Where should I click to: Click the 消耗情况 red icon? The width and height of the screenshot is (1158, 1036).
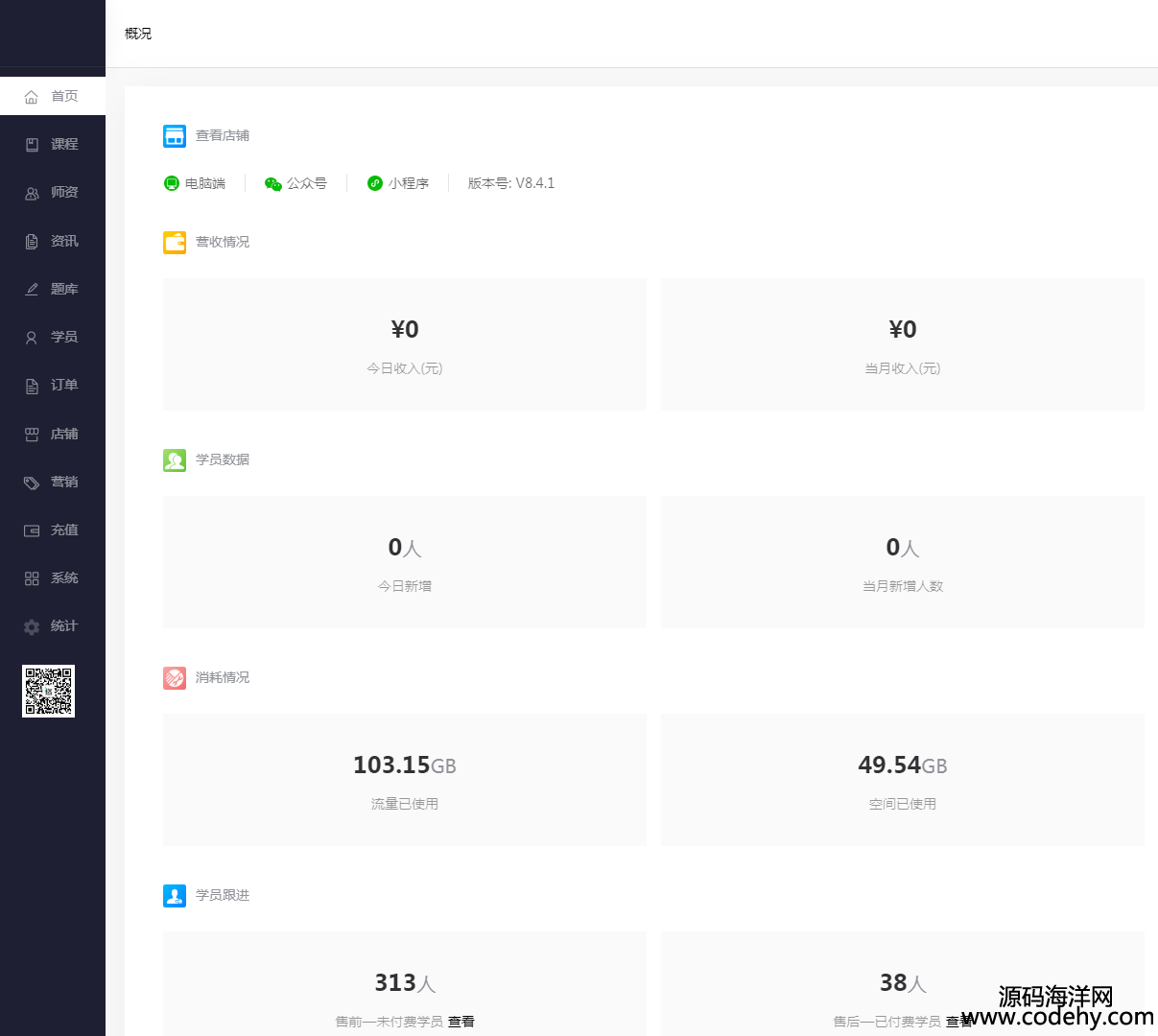[174, 678]
